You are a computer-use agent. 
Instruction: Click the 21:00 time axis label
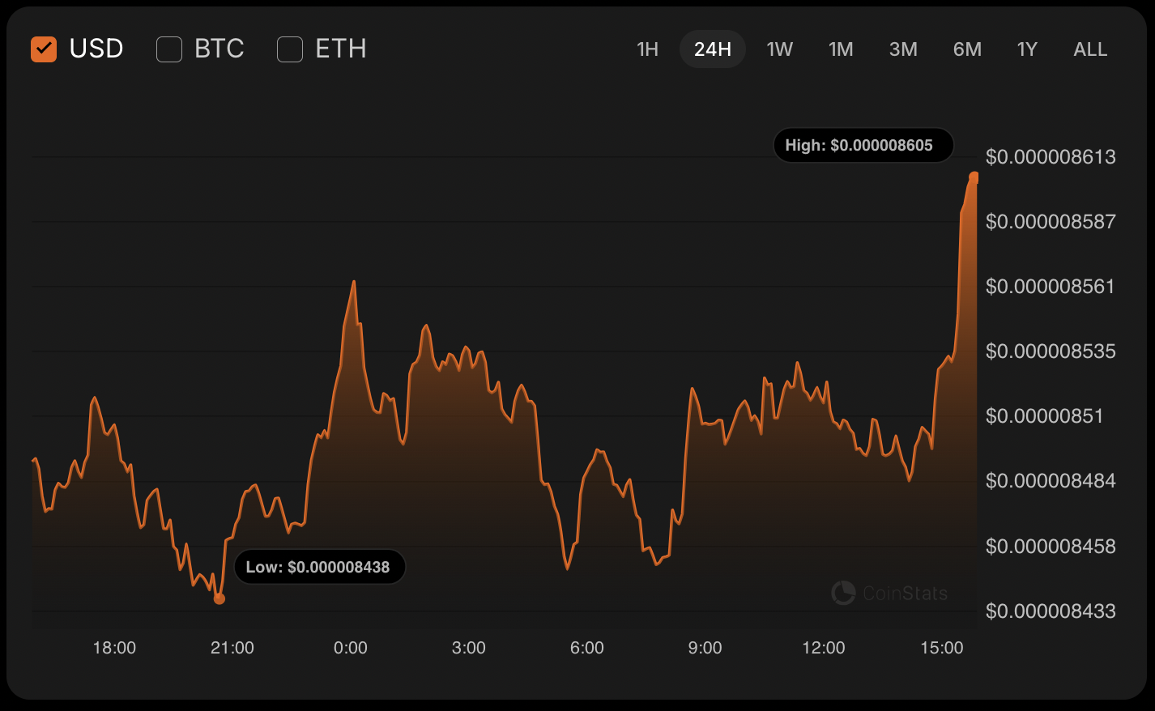pyautogui.click(x=232, y=648)
